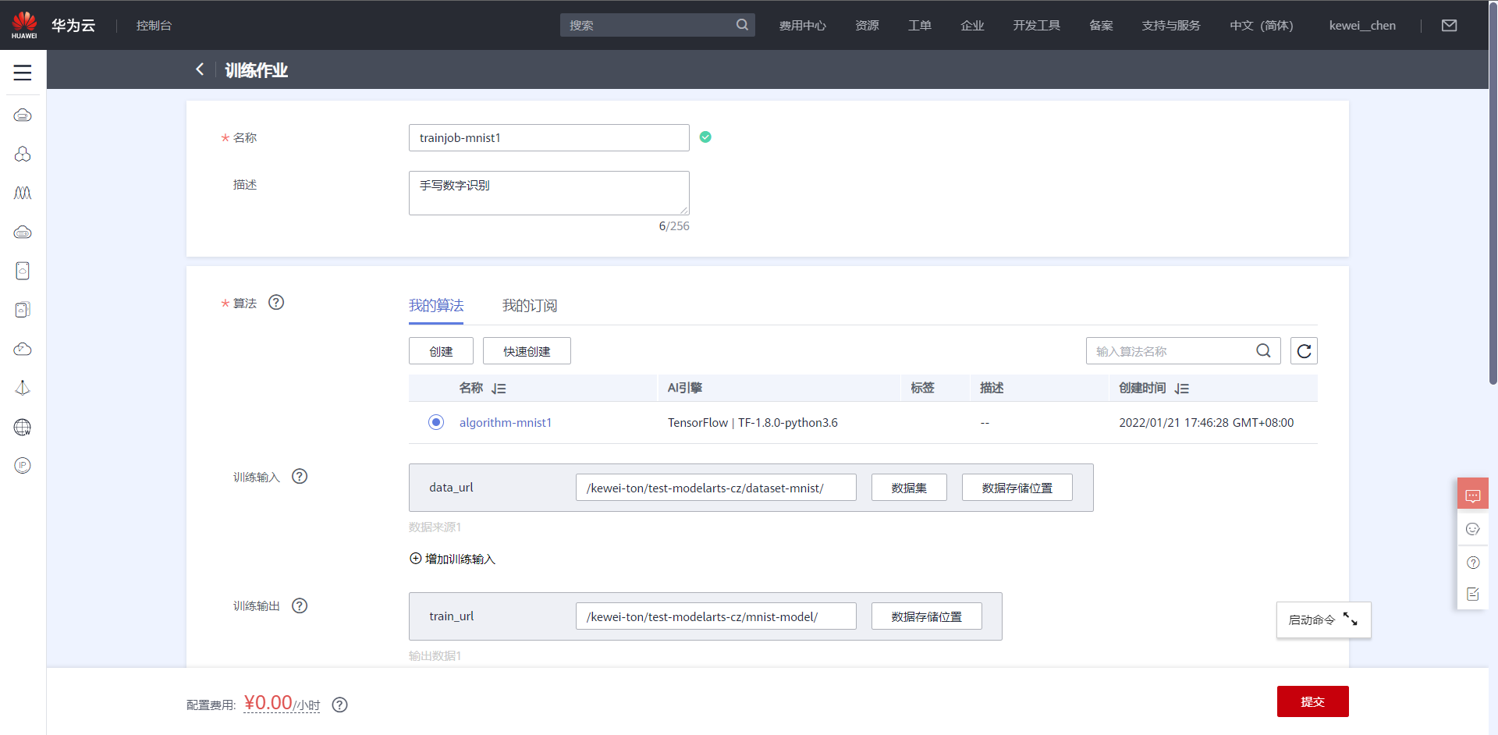Open 费用中心 menu
Viewport: 1498px width, 735px height.
(802, 25)
